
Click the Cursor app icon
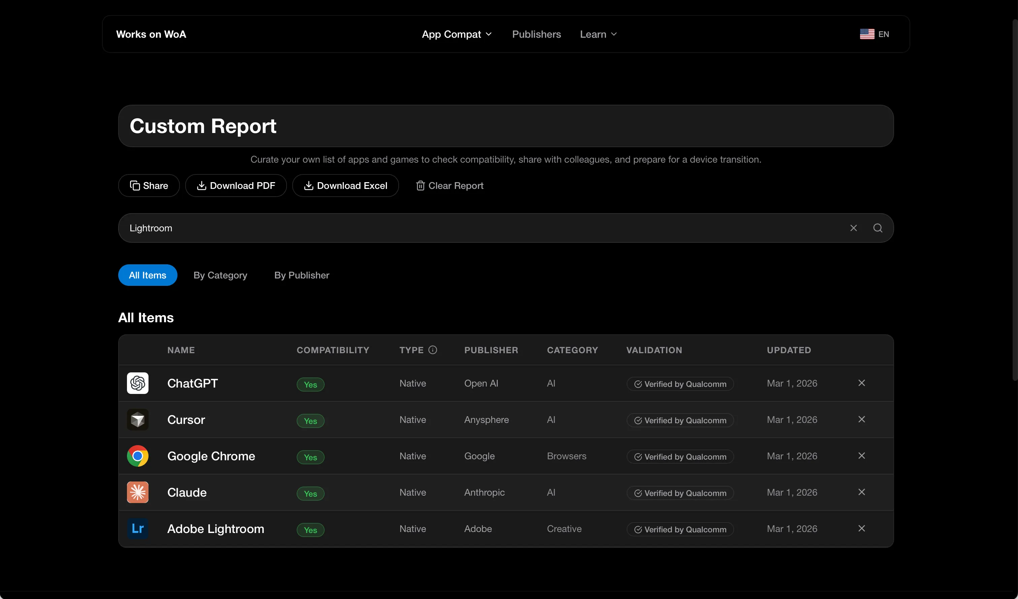138,419
